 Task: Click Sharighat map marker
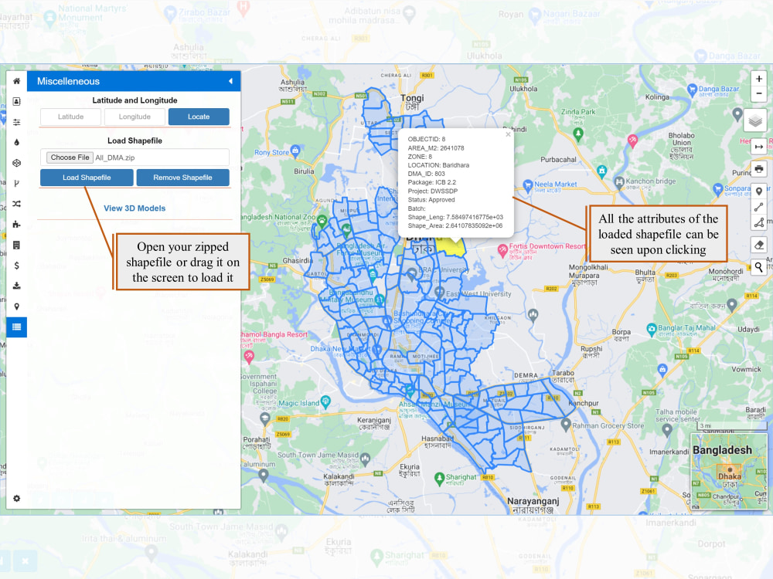pyautogui.click(x=439, y=478)
